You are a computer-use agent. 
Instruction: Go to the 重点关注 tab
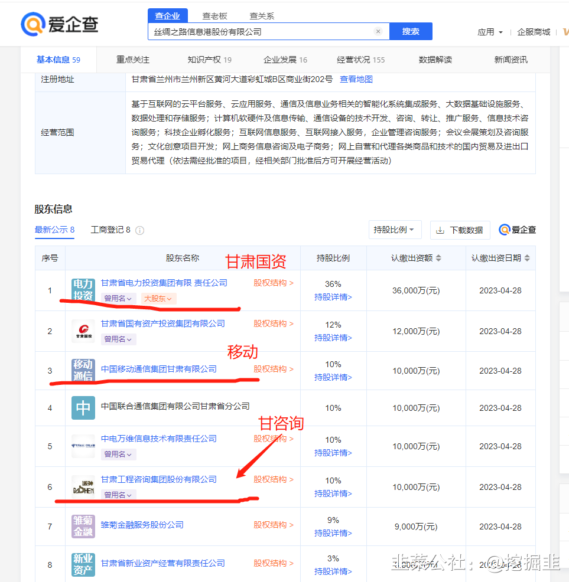click(133, 60)
